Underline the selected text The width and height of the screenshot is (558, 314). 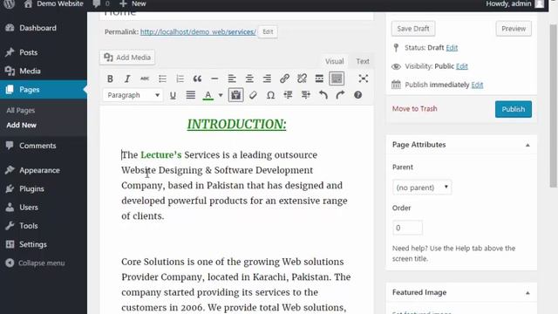(173, 95)
